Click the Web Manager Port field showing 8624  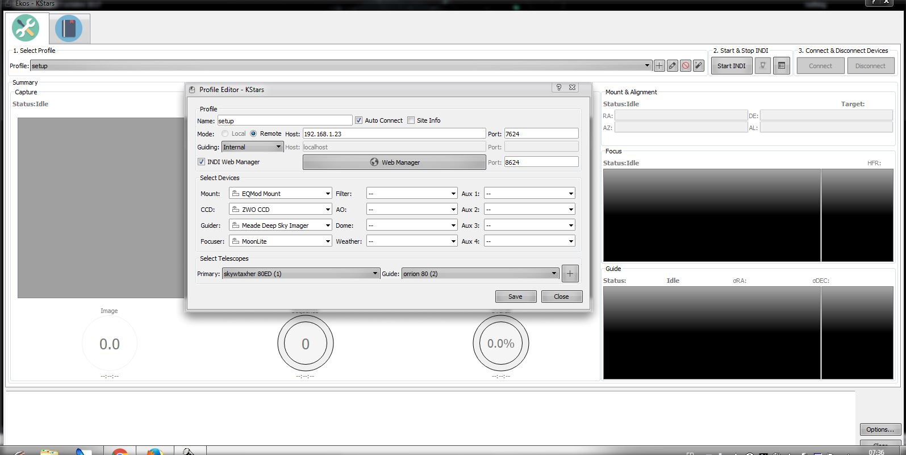[541, 162]
